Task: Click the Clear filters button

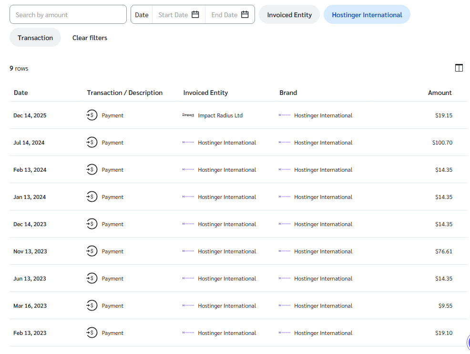Action: tap(90, 38)
